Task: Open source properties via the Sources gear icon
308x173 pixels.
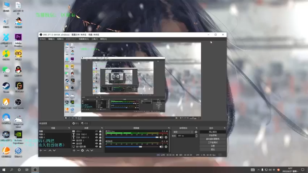Action: pyautogui.click(x=82, y=150)
